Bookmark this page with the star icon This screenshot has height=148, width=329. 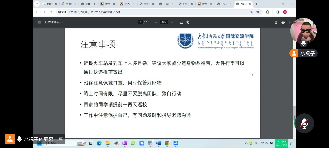[258, 12]
